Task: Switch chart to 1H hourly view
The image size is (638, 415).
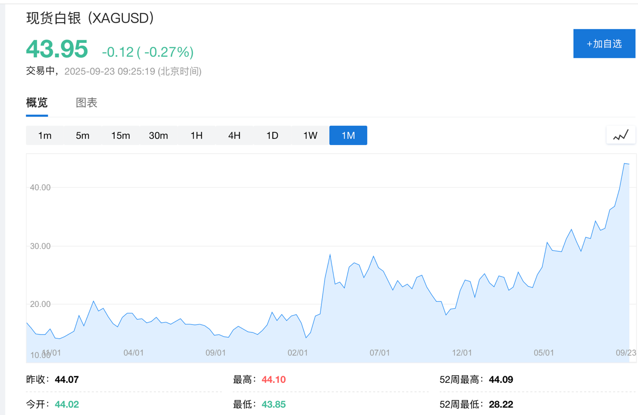Action: [x=196, y=135]
